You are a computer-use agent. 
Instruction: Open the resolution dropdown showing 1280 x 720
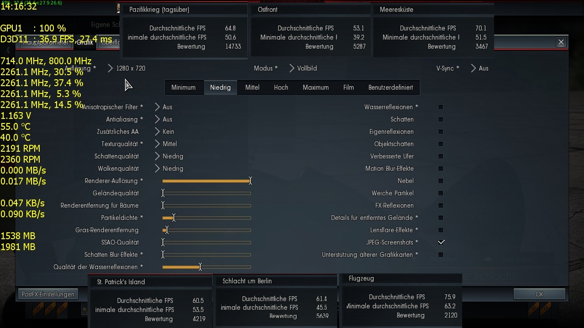tap(127, 68)
